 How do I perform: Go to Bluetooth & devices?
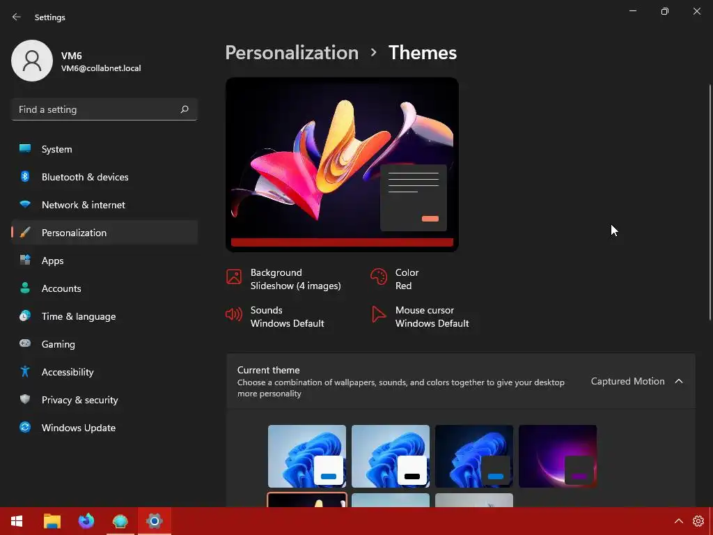(104, 177)
